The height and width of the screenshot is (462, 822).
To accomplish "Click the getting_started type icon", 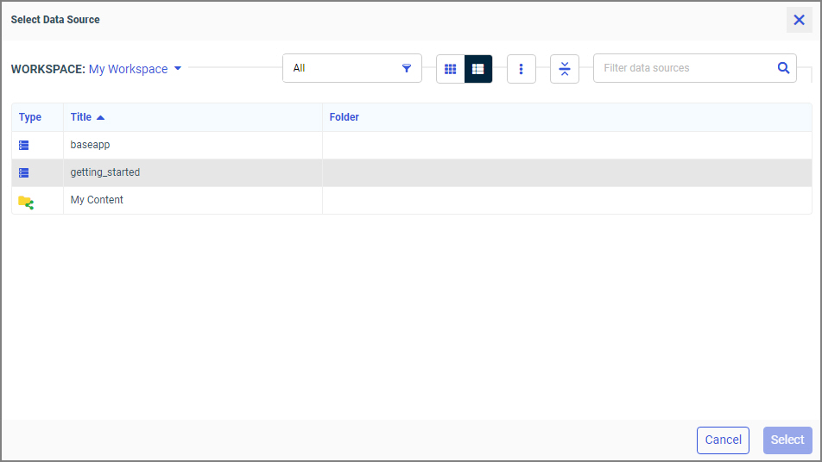I will 23,172.
